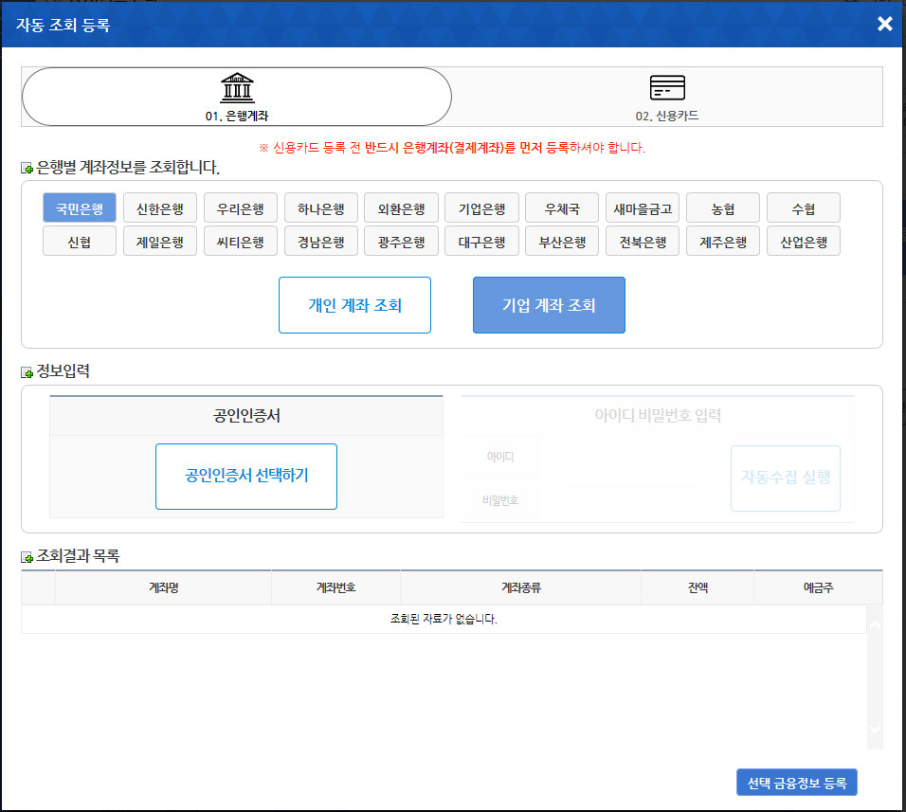Click the results list scroll up arrow

point(876,625)
